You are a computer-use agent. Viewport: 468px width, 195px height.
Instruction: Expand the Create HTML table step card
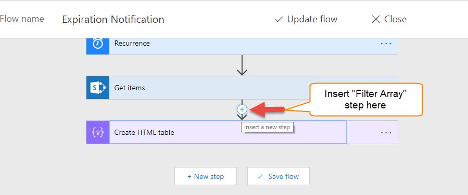click(x=242, y=133)
